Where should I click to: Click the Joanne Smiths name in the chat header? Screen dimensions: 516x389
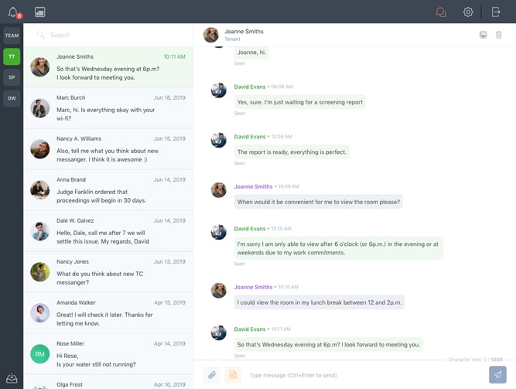coord(244,31)
